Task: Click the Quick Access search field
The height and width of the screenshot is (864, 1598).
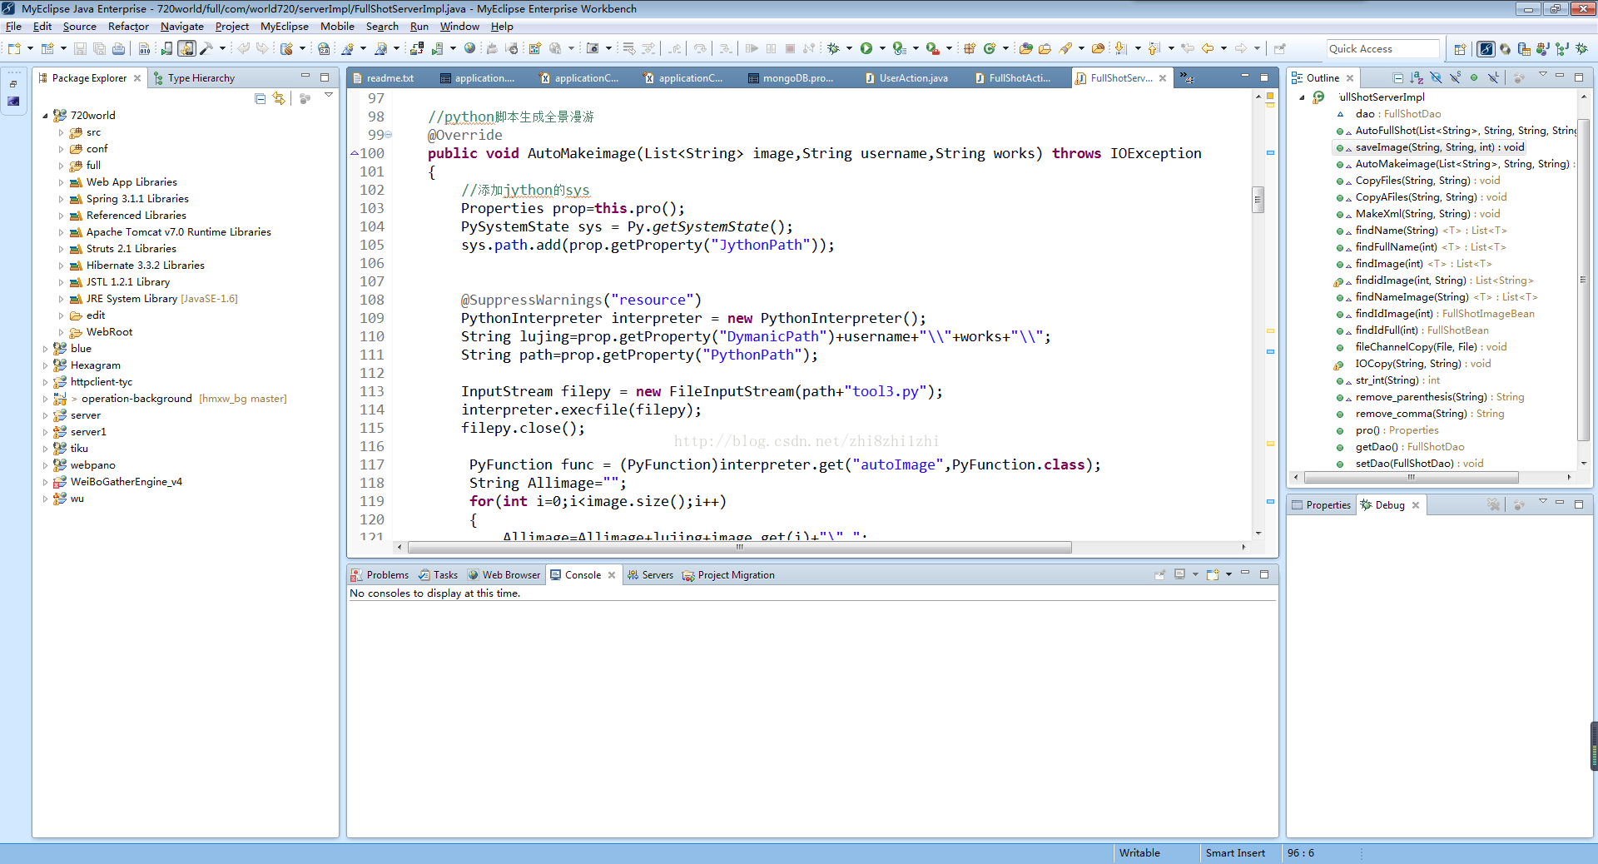Action: (x=1382, y=48)
